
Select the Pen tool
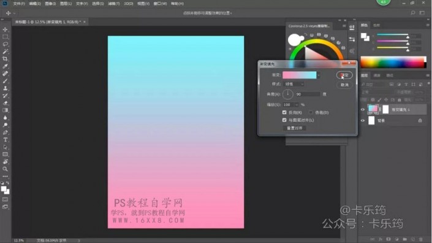click(x=6, y=133)
